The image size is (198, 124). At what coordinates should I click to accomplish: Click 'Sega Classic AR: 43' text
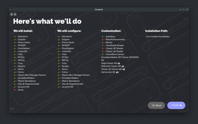[x=111, y=63]
